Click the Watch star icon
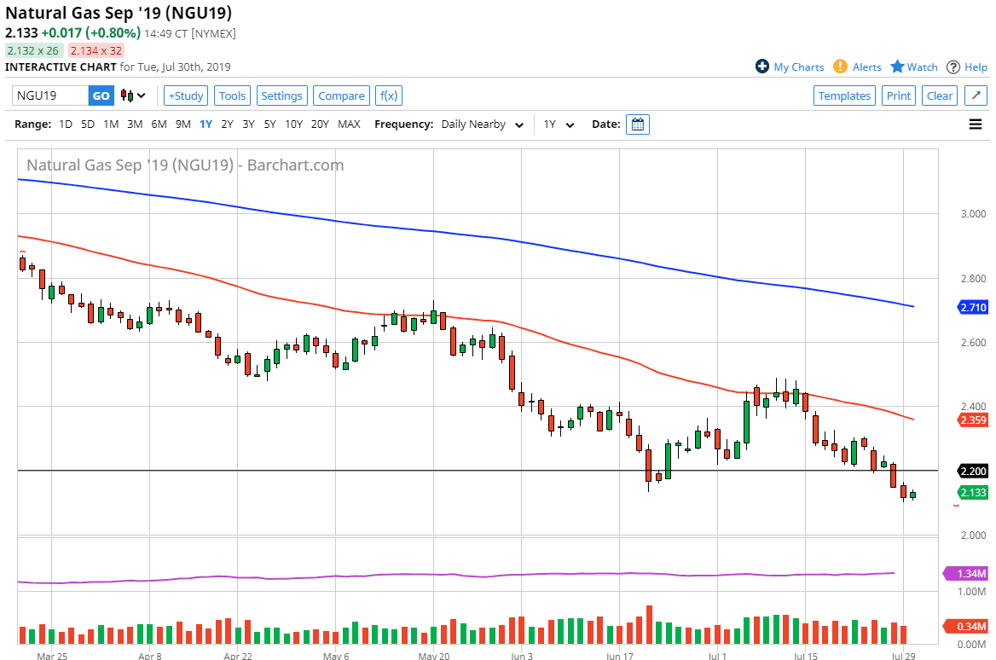996x660 pixels. 897,66
